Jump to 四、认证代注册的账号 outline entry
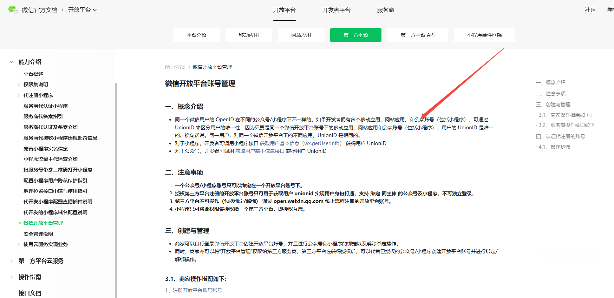This screenshot has width=614, height=298. (561, 136)
